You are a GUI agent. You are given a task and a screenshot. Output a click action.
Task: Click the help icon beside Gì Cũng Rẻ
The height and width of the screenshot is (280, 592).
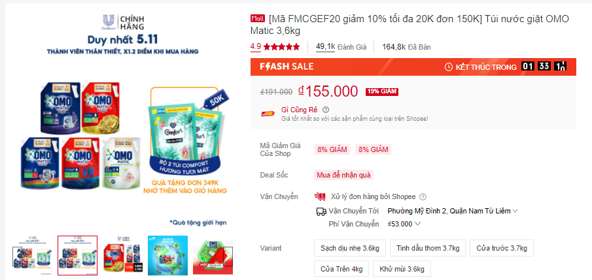(x=326, y=110)
